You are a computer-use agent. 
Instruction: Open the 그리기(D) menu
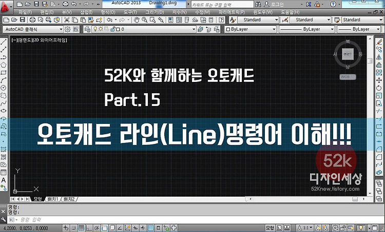pos(155,12)
